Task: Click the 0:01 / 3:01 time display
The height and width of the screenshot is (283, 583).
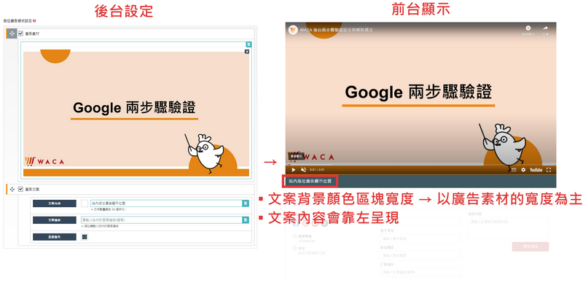Action: [x=317, y=170]
